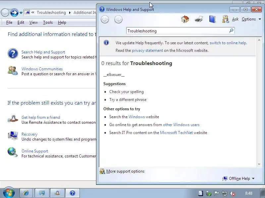Click forward arrow in Troubleshooting window
Screen dimensions: 265x198
click(14, 13)
